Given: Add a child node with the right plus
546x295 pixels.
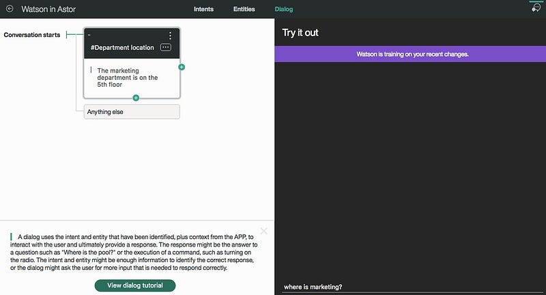Looking at the screenshot, I should 182,67.
